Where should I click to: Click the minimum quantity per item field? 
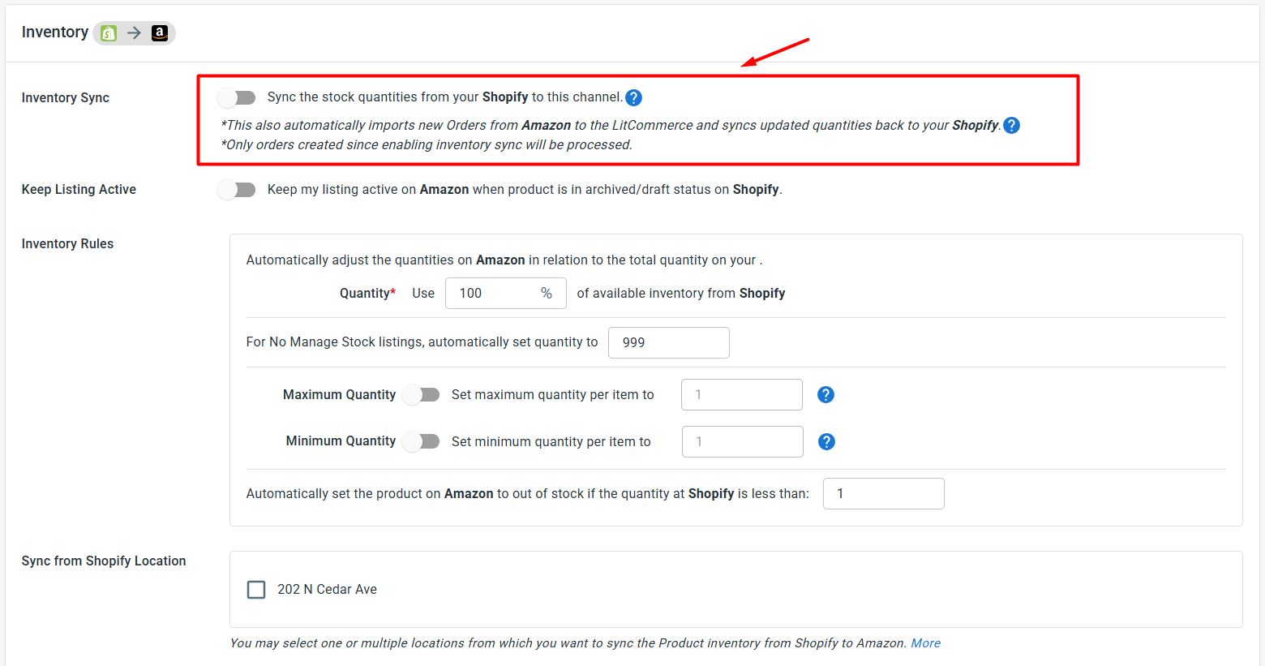[743, 442]
